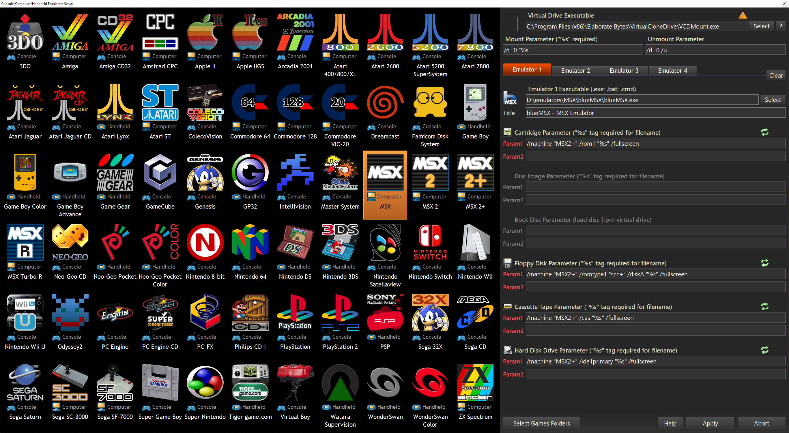Pick the Commodore 64 computer icon

(x=250, y=103)
